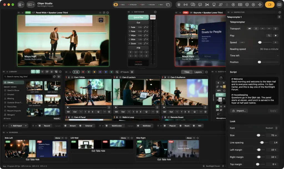Reset Cam 1 Wide playback with loop icon

[109, 107]
